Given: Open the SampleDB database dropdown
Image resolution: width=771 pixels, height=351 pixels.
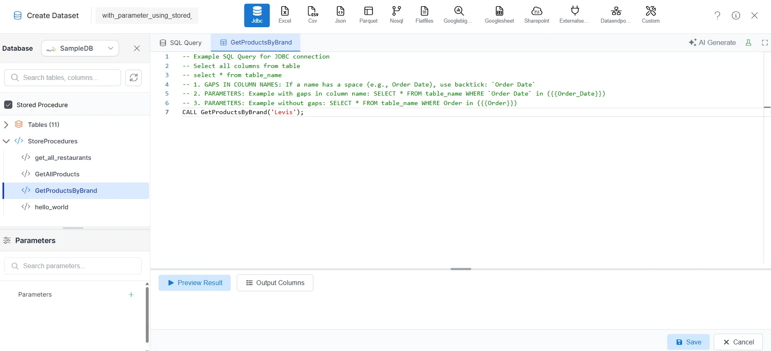Looking at the screenshot, I should pyautogui.click(x=80, y=48).
